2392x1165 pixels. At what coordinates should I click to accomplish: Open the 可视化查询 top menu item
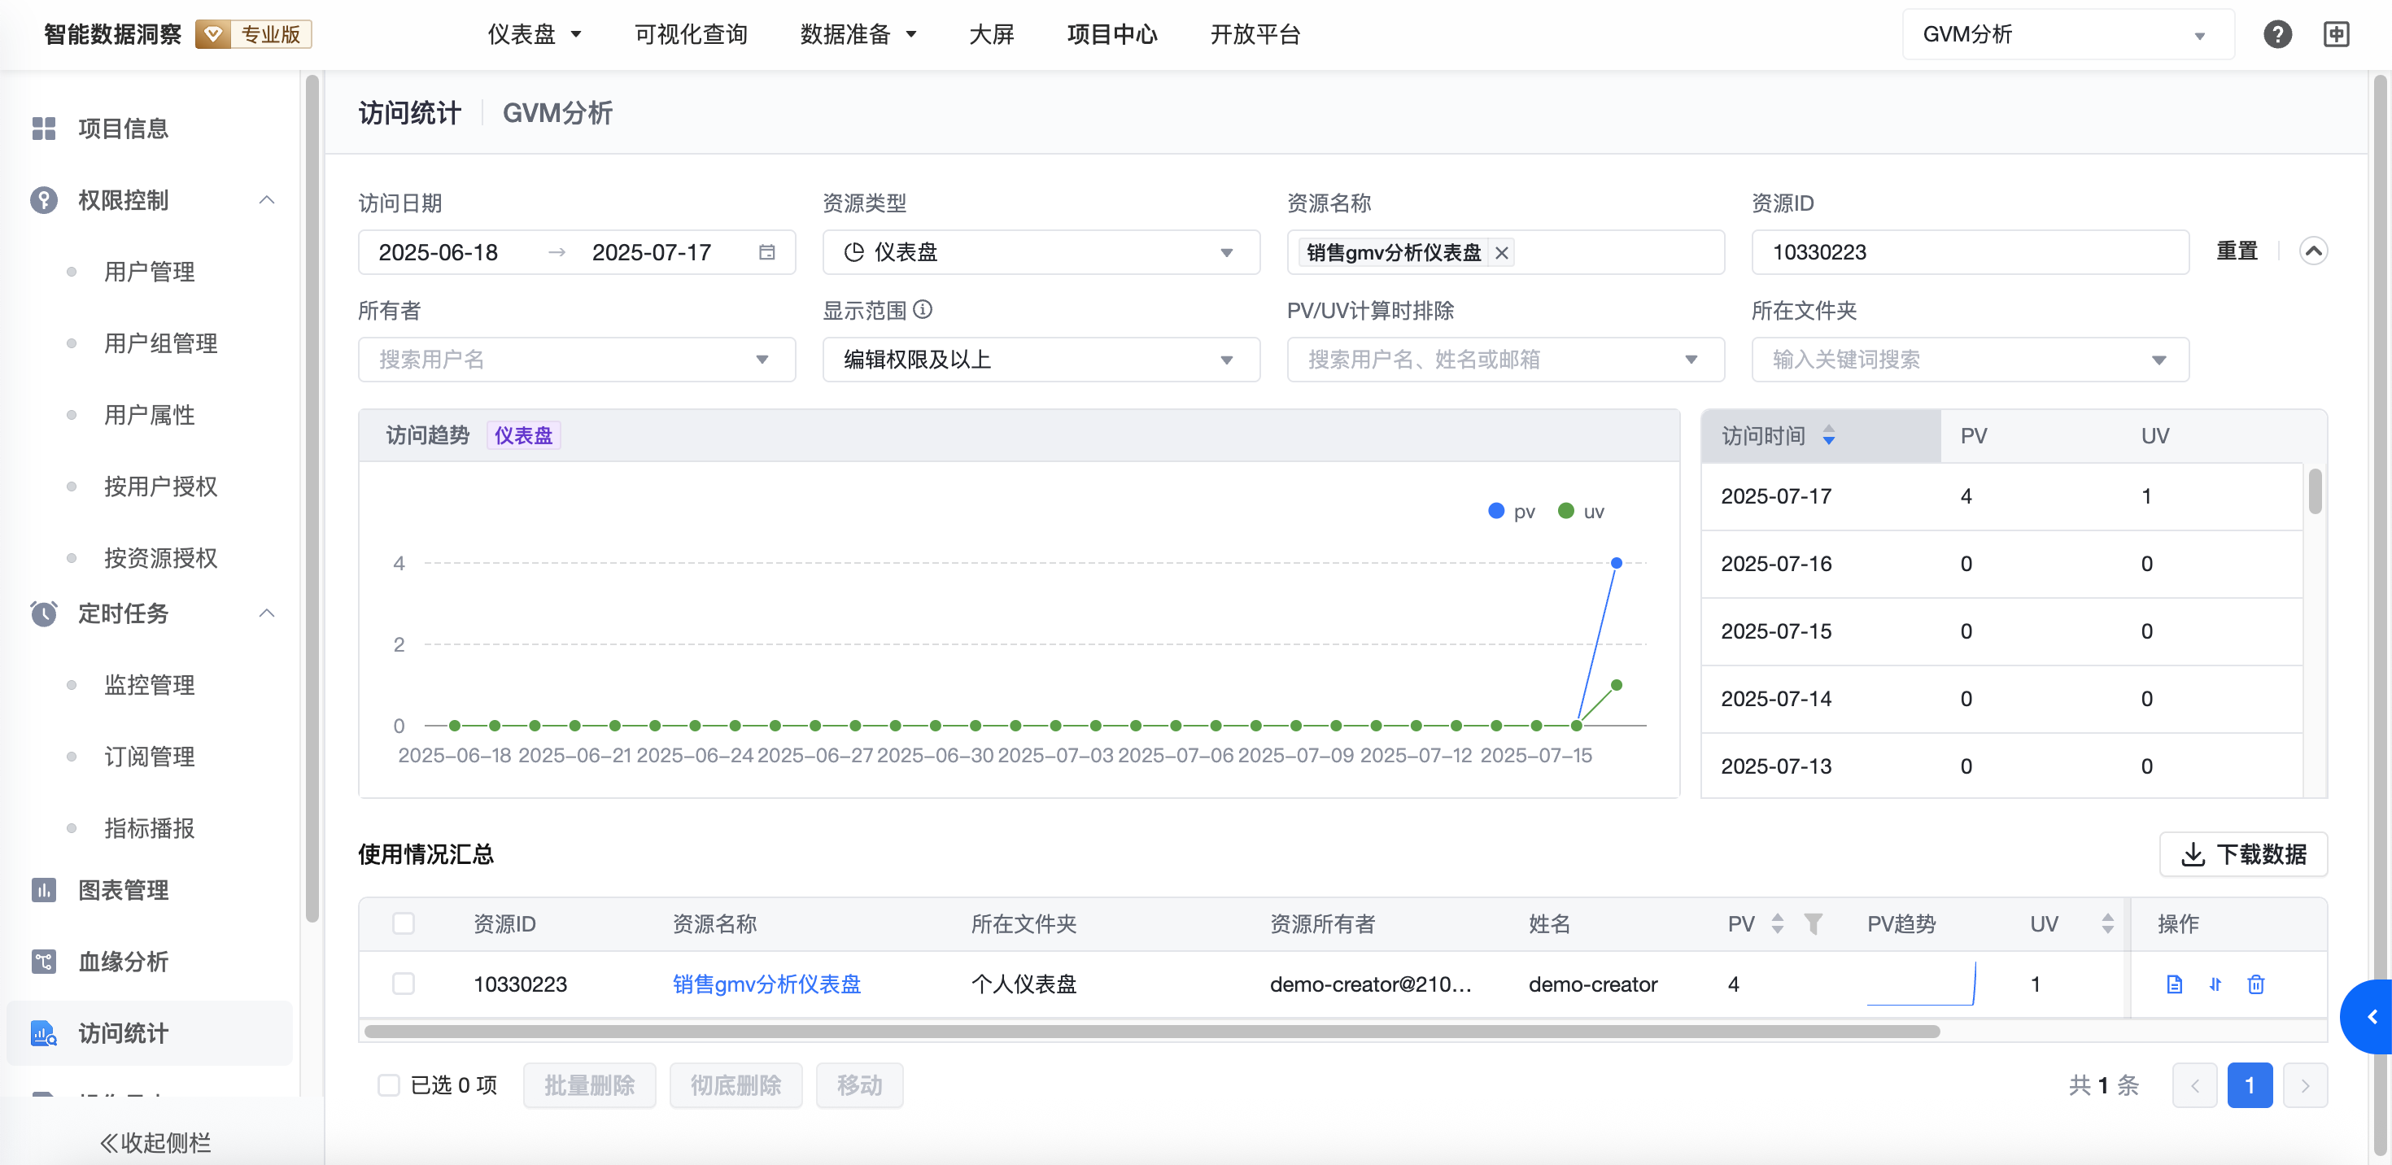pyautogui.click(x=690, y=34)
